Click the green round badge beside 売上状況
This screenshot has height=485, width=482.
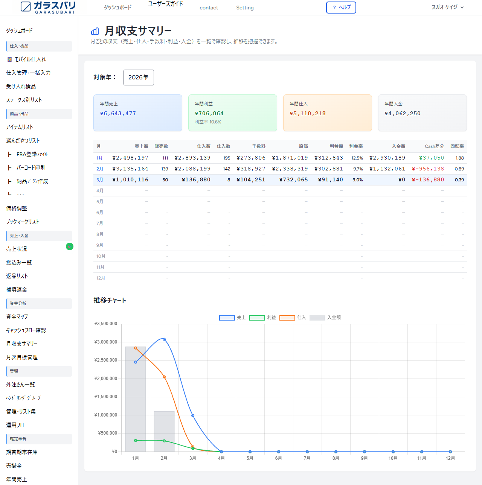70,246
